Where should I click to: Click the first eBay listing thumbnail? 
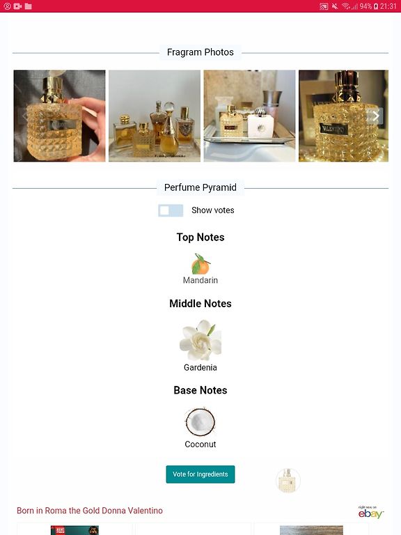[x=74, y=530]
